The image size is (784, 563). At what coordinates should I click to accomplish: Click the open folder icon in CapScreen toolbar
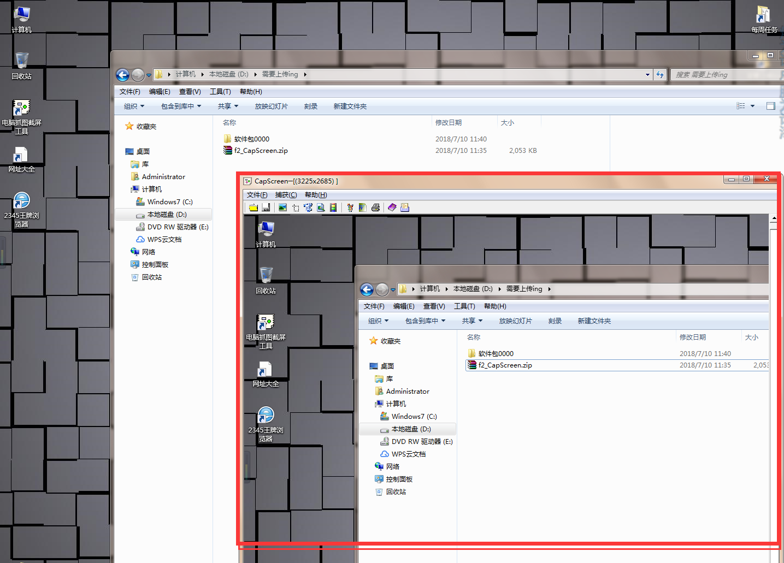click(254, 208)
